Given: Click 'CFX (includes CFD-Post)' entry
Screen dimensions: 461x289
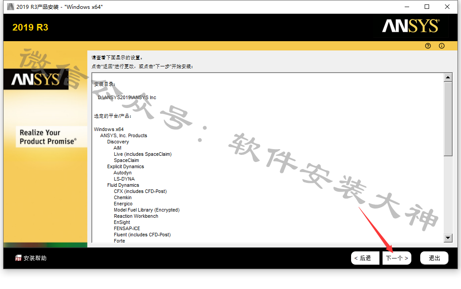Looking at the screenshot, I should click(x=140, y=191).
